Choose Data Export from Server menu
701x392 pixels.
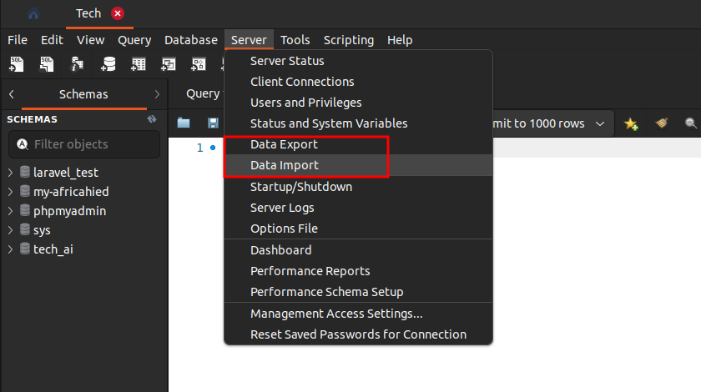coord(359,144)
